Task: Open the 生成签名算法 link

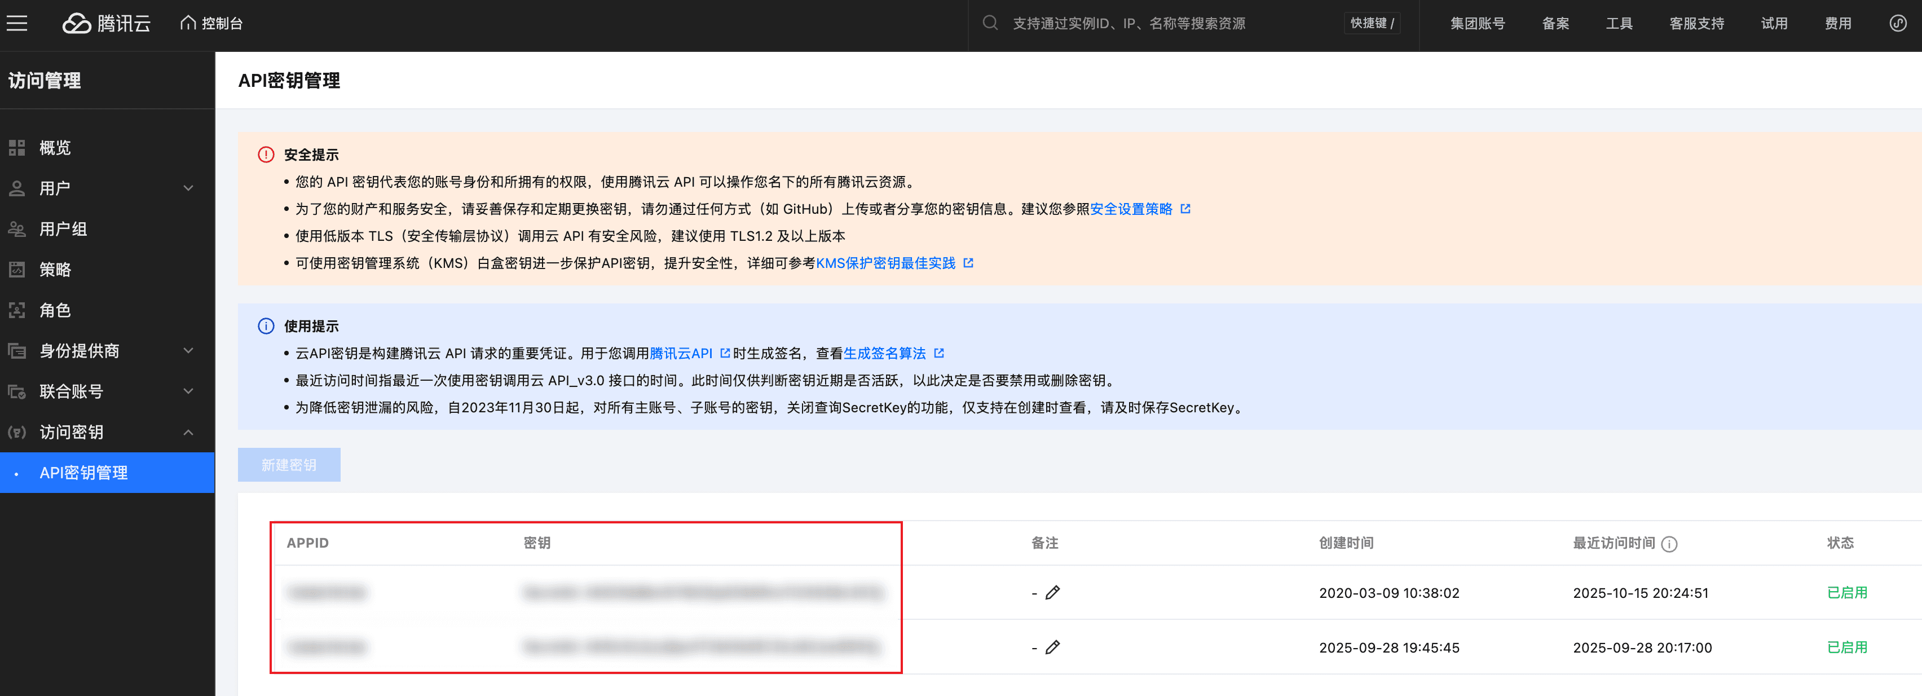Action: (884, 354)
